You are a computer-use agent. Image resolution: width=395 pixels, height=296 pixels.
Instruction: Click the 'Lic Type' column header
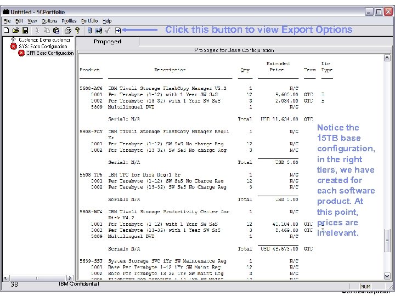point(327,67)
